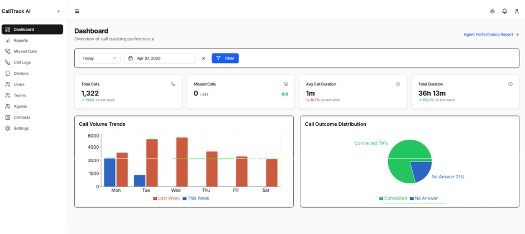Toggle the Last Week legend series
Viewport: 525px width, 234px height.
point(166,198)
